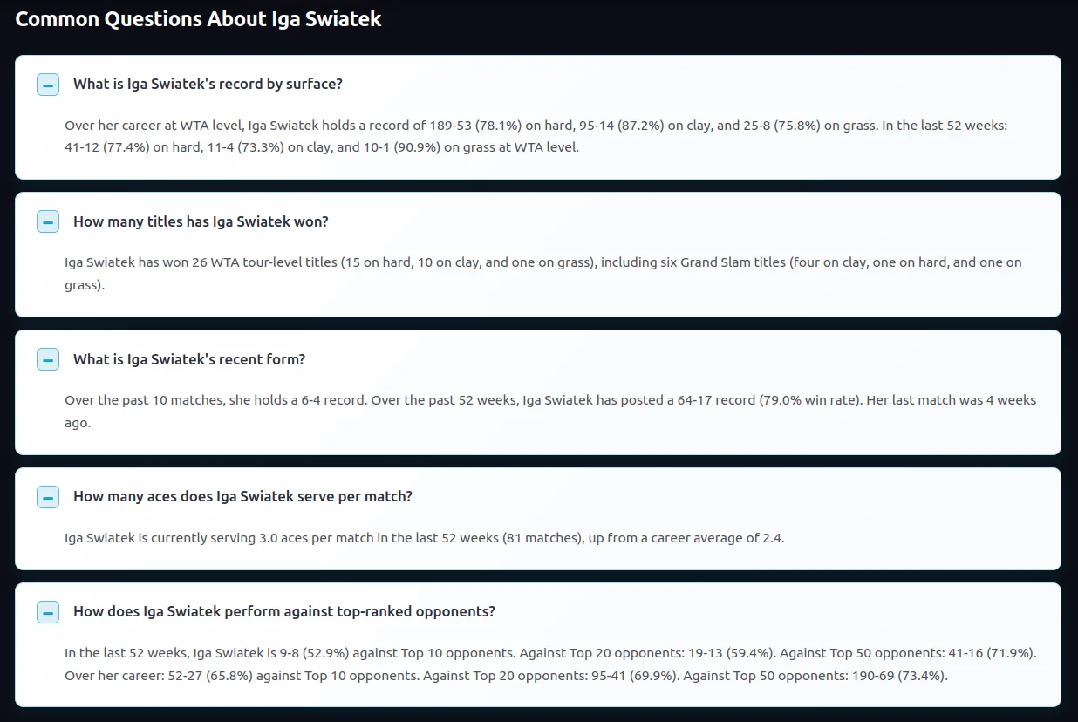1078x722 pixels.
Task: Click minus icon next to aces question
Action: (x=48, y=497)
